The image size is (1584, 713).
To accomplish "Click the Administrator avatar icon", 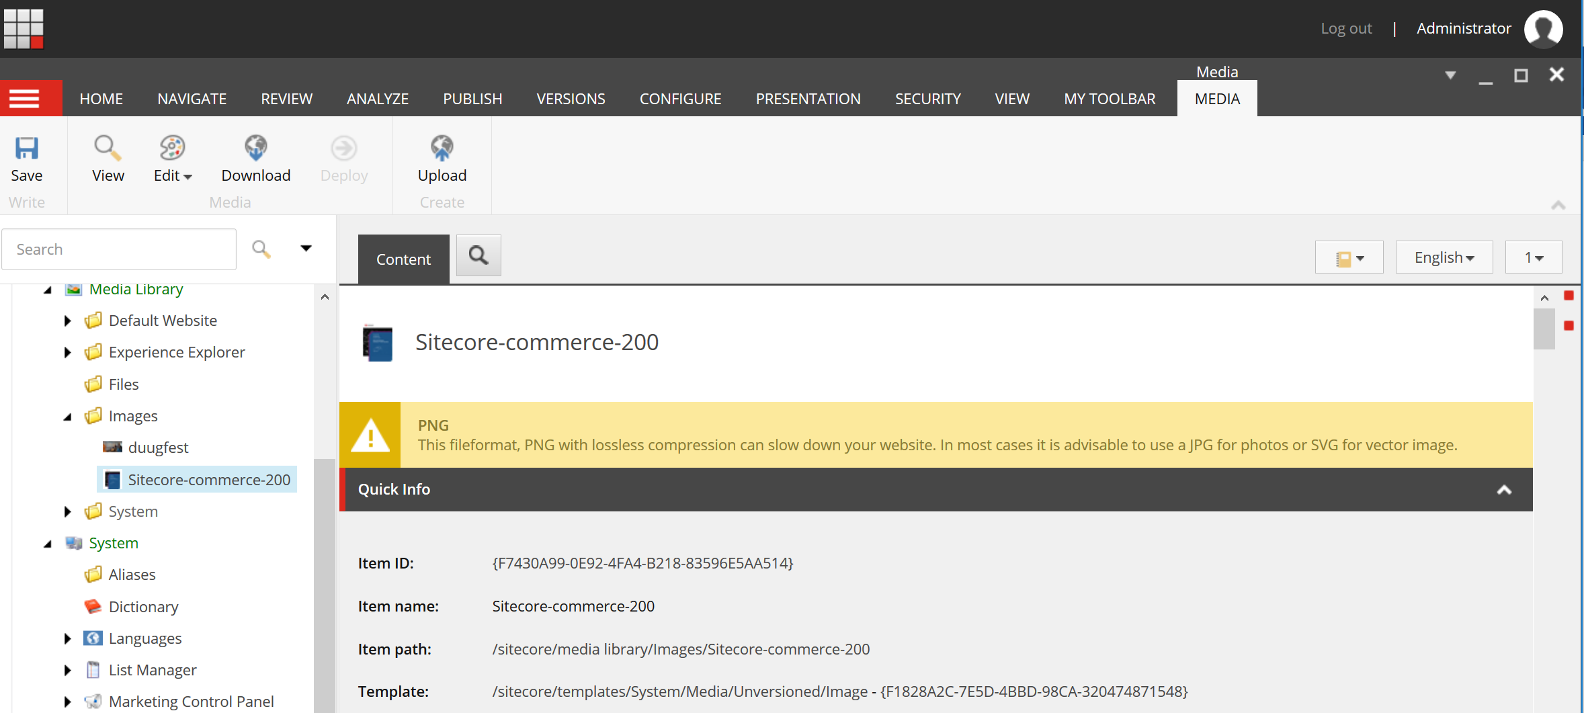I will (x=1543, y=29).
